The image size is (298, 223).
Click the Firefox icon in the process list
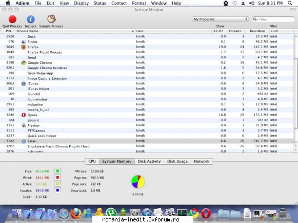click(x=24, y=47)
